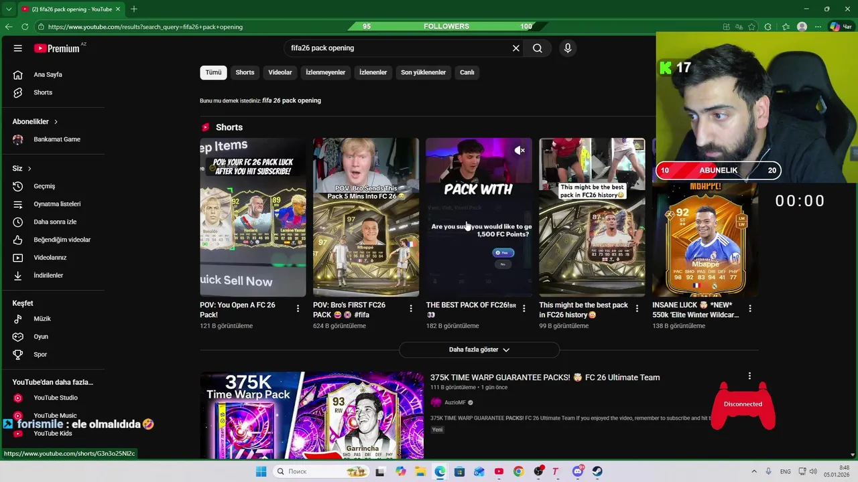The image size is (858, 482).
Task: Unmute the 'PACK WITH' short preview
Action: [519, 151]
